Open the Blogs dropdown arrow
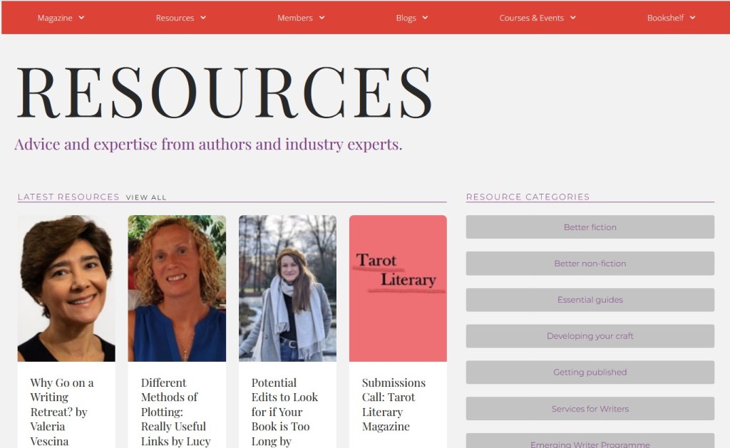 click(425, 18)
